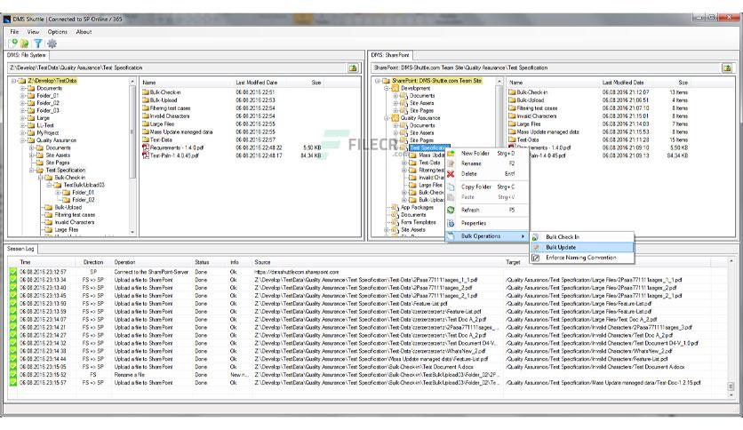Collapse the SharePoint: DMS-Shuttle.com Team Site root node
This screenshot has width=743, height=430.
point(378,81)
